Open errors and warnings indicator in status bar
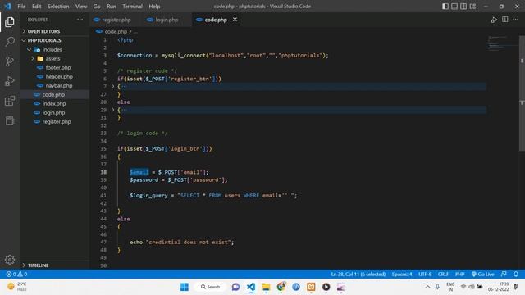This screenshot has height=295, width=525. [16, 274]
